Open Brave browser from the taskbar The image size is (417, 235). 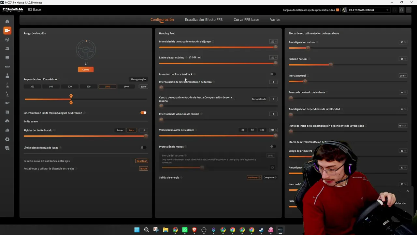194,230
